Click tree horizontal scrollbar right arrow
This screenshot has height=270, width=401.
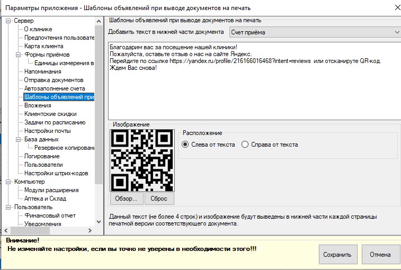tap(90, 230)
